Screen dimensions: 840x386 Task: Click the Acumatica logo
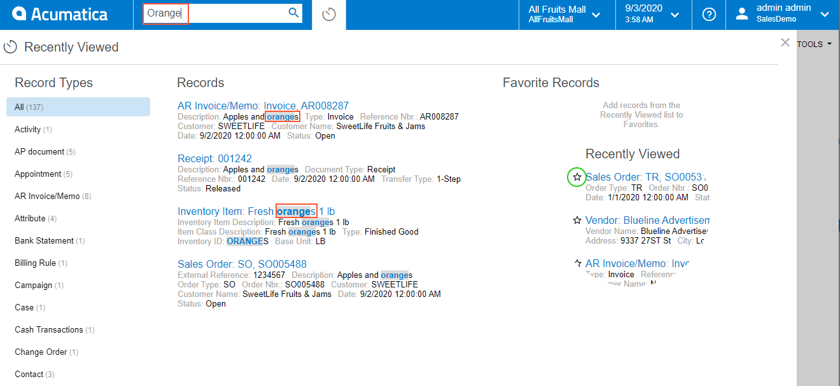pos(60,14)
